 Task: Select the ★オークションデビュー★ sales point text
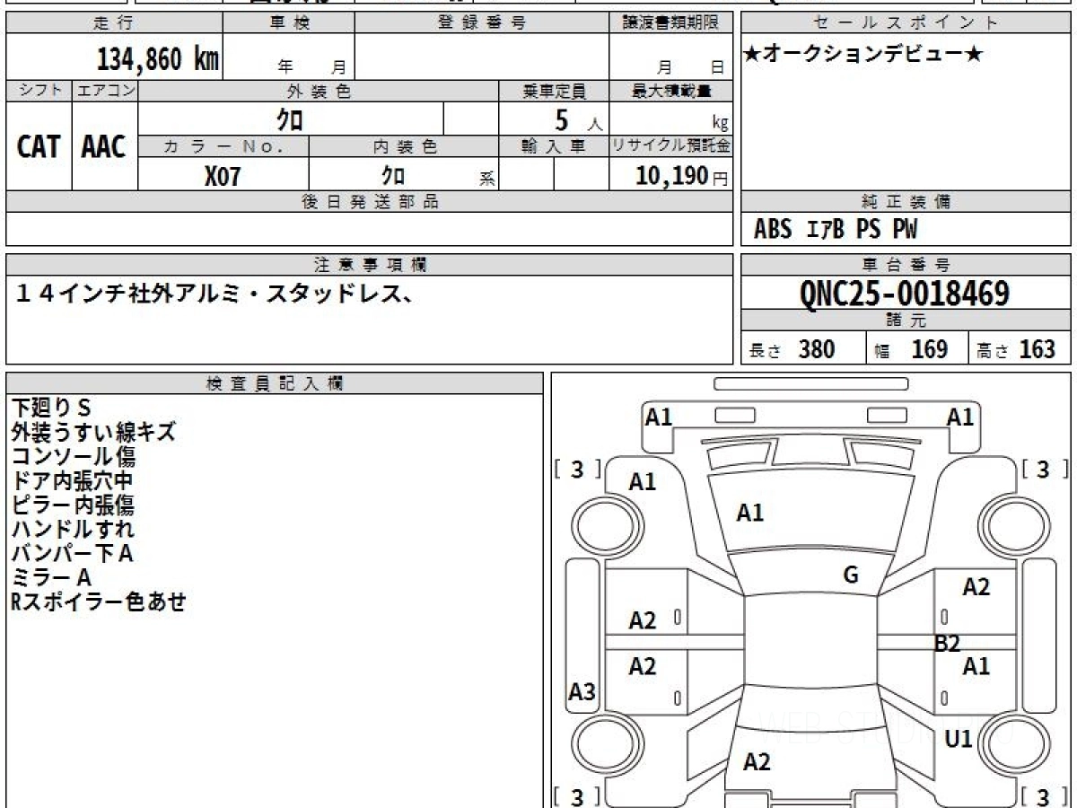tap(864, 55)
